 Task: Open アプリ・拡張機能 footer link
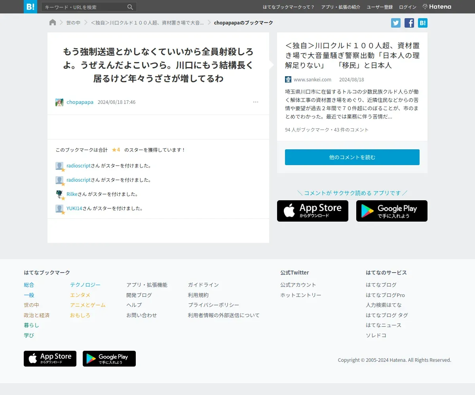[x=147, y=285]
